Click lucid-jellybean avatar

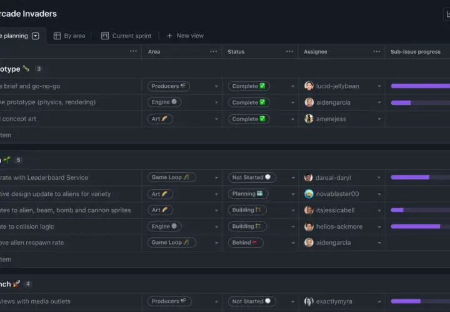(x=309, y=86)
